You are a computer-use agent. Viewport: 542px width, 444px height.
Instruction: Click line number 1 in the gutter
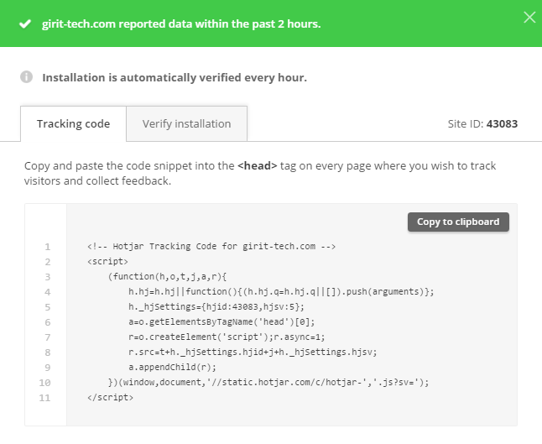(47, 247)
